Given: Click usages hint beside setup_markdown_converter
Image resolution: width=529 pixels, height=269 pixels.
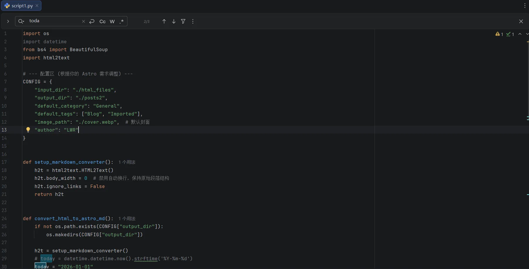Looking at the screenshot, I should [127, 162].
